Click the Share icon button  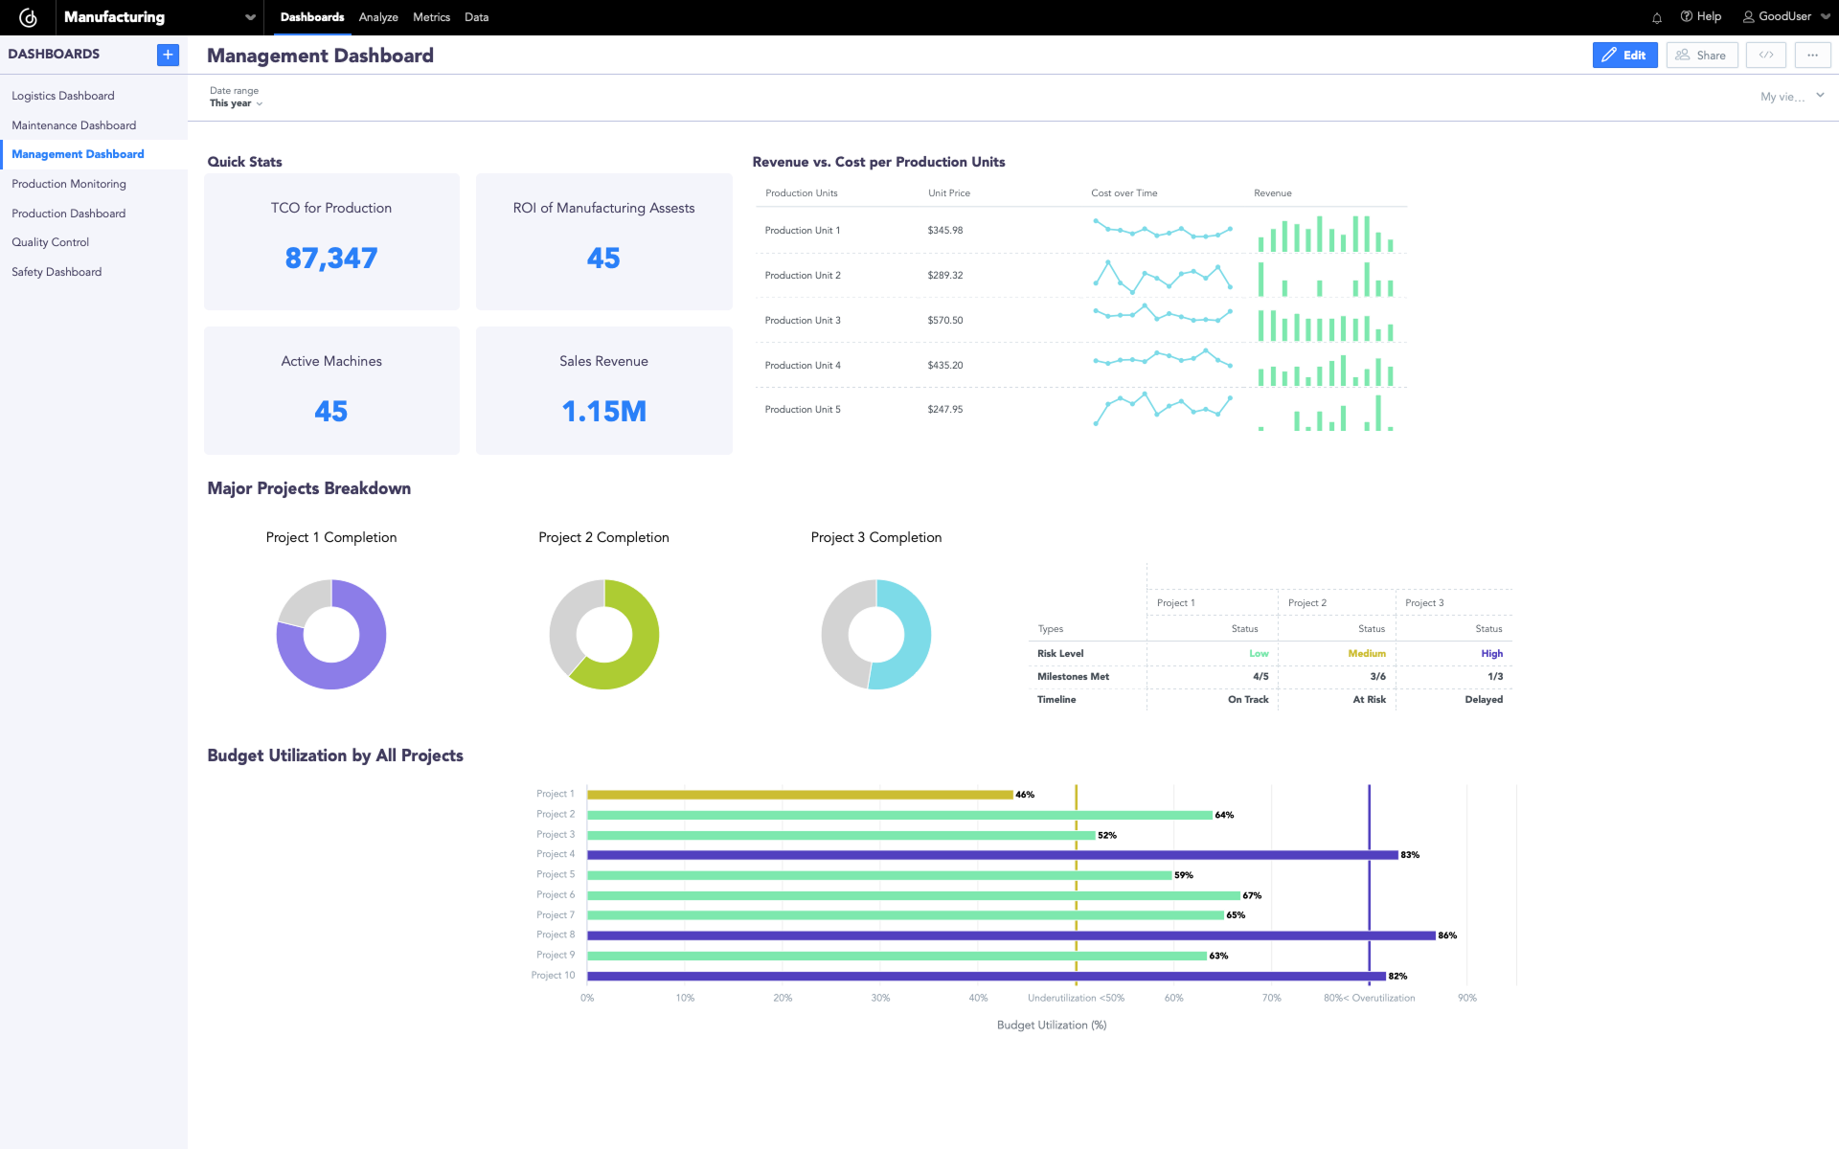click(x=1702, y=55)
